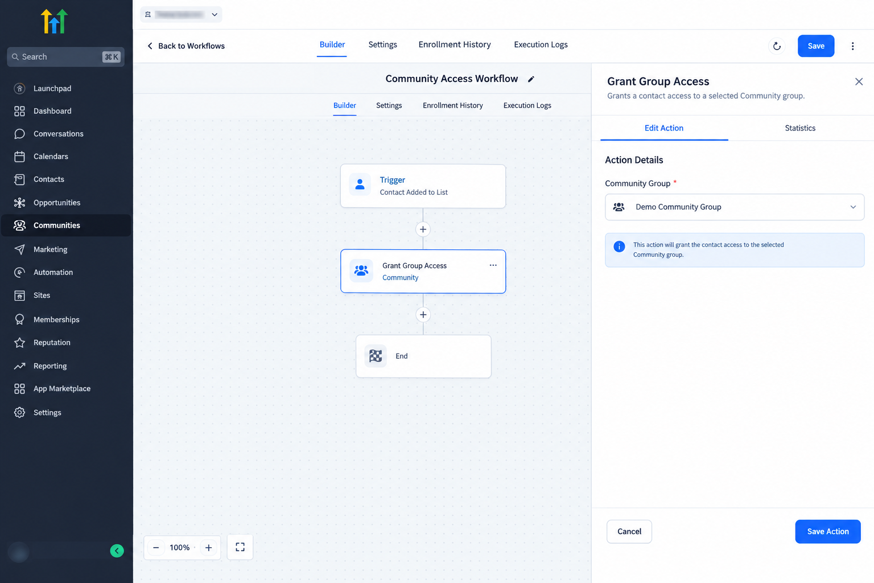
Task: Click the pencil icon beside workflow name
Action: click(531, 79)
